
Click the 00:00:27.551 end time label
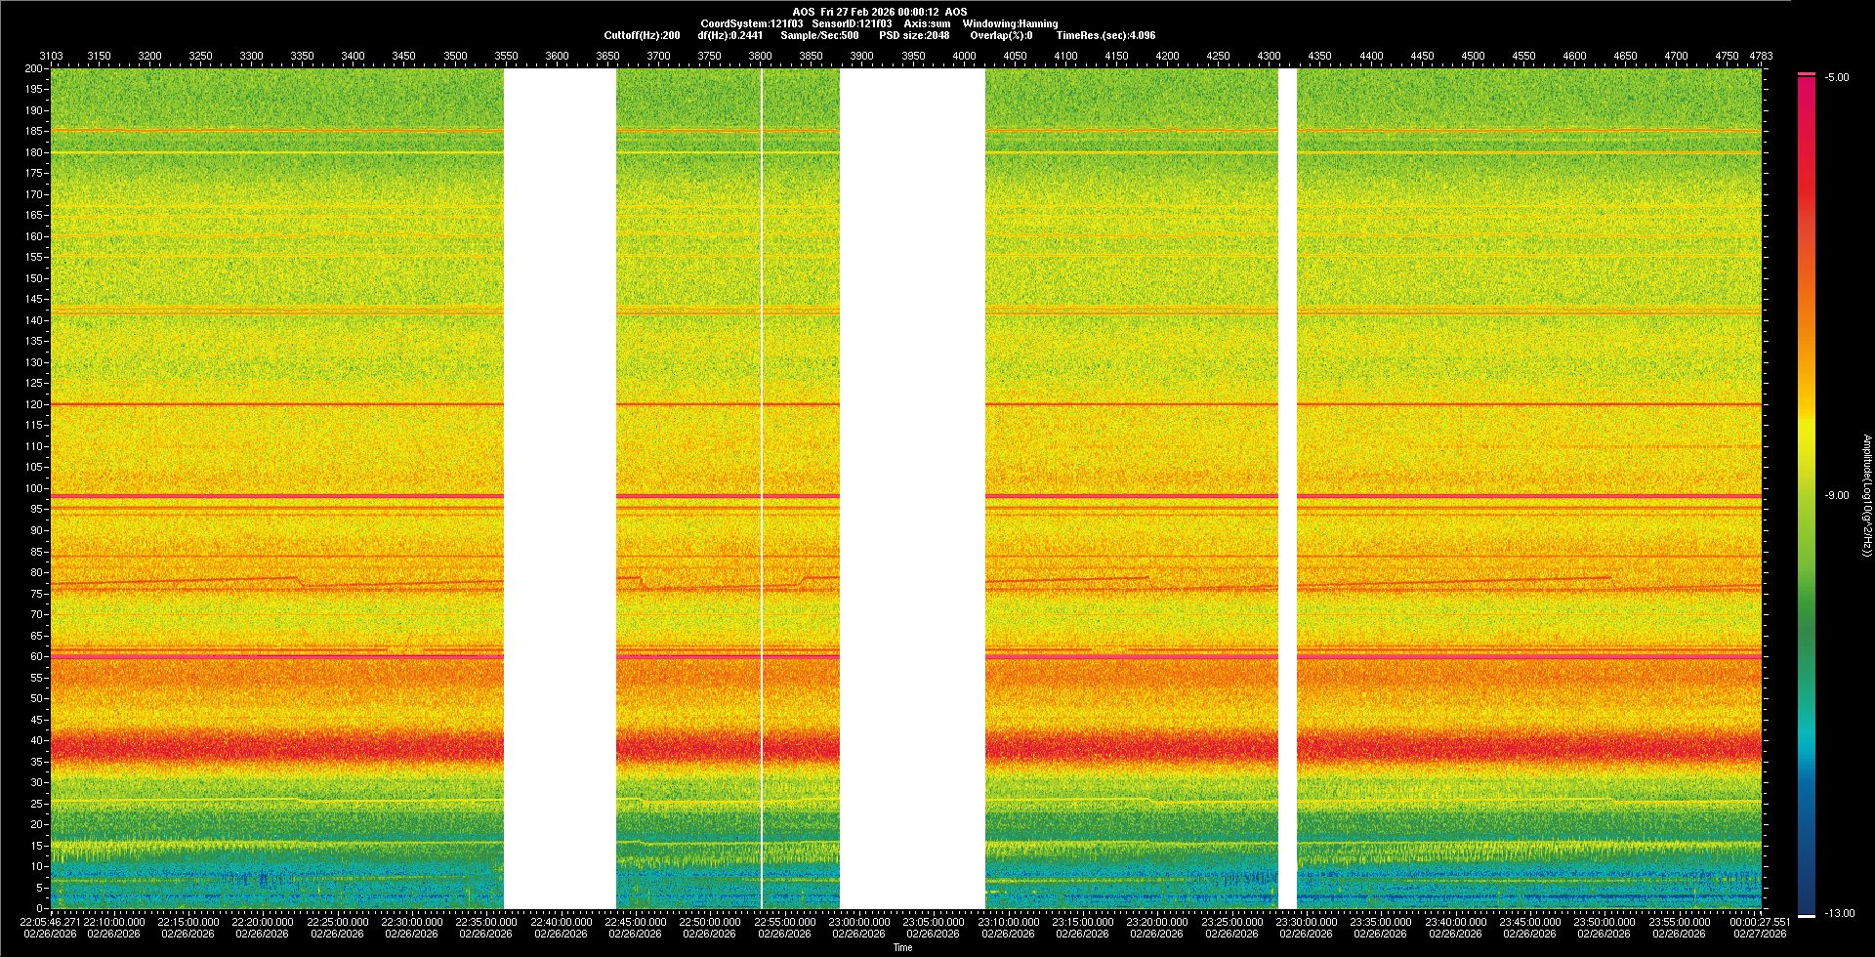pos(1760,922)
